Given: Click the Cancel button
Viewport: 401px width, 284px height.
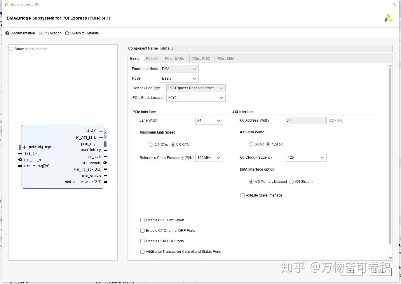Looking at the screenshot, I should (x=380, y=271).
